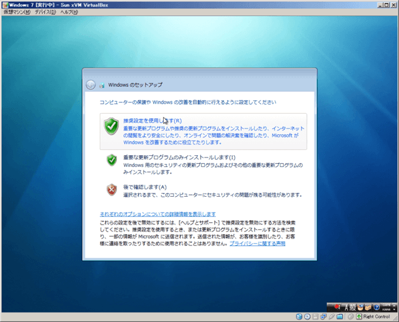Image resolution: width=399 pixels, height=322 pixels.
Task: Open the デバイス(D) menu
Action: tap(45, 12)
